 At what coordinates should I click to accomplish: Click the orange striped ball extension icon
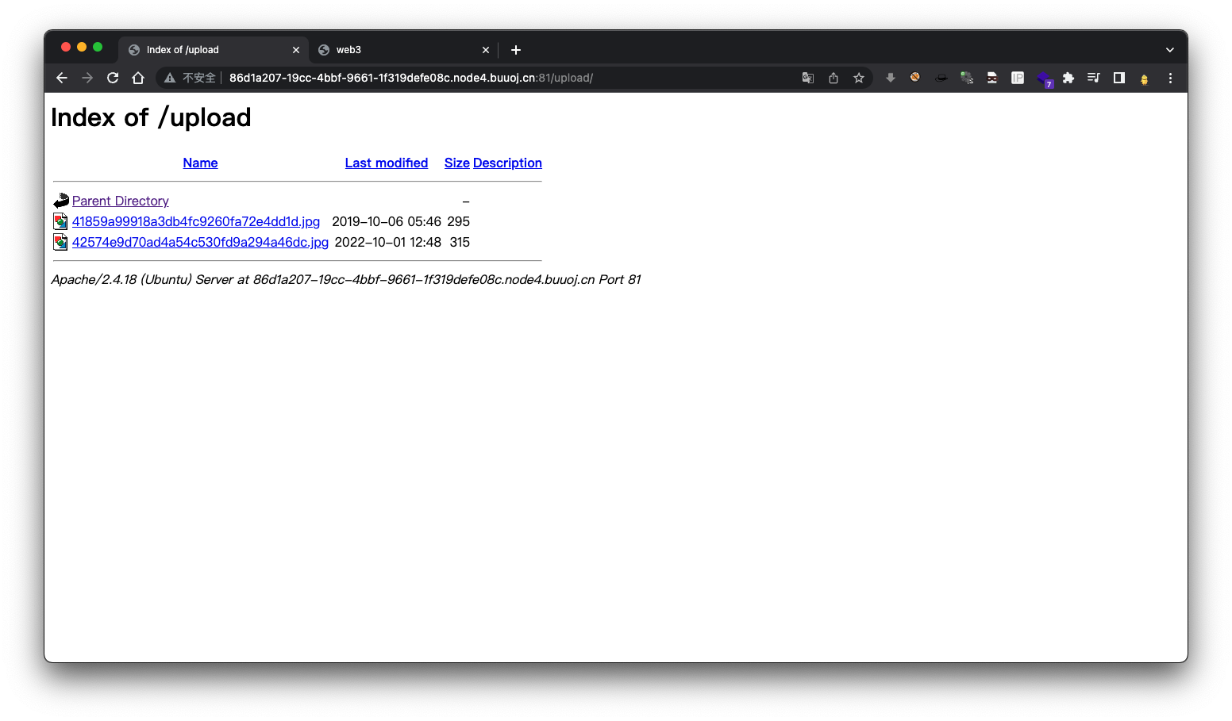coord(915,77)
